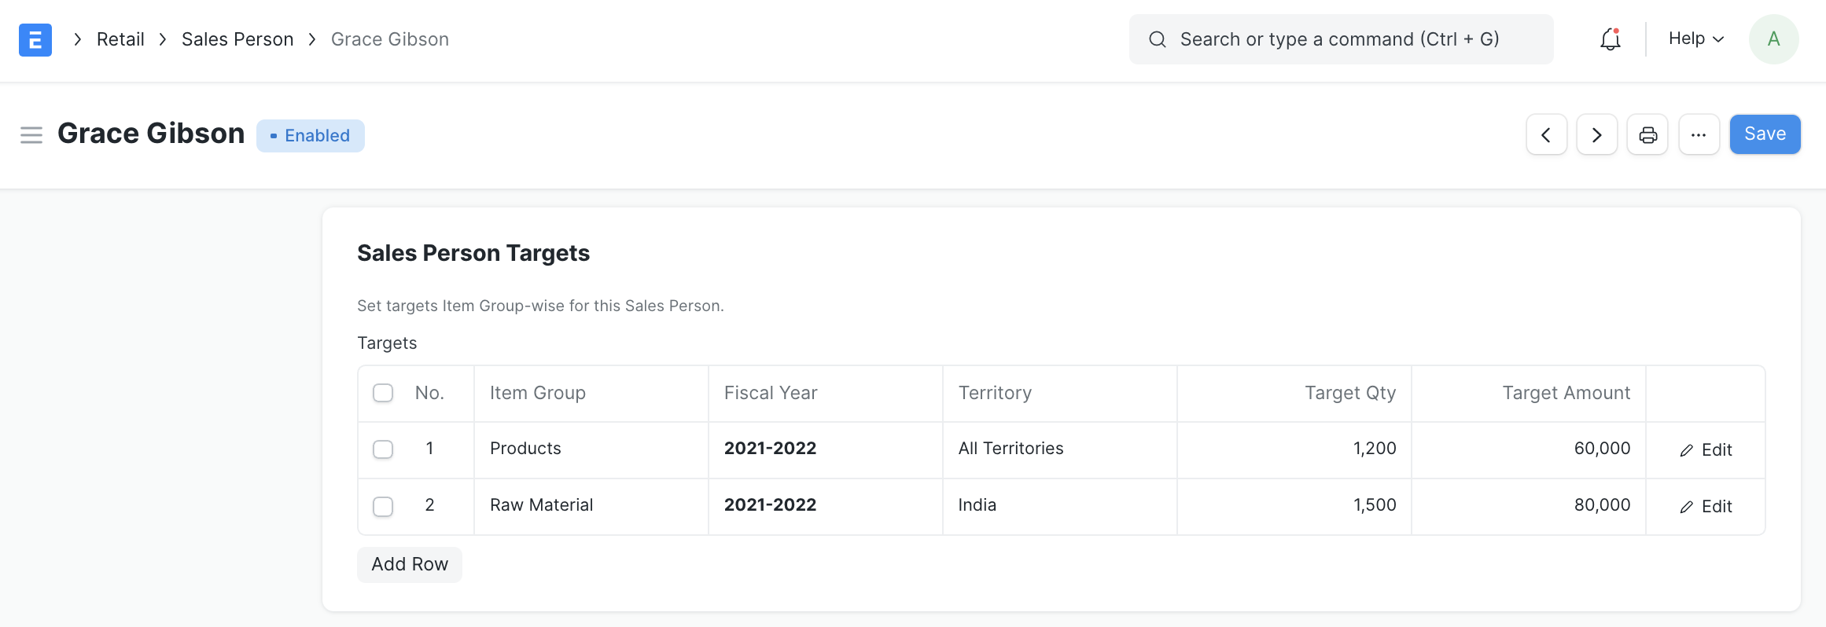
Task: Click inside the command search field
Action: pyautogui.click(x=1337, y=38)
